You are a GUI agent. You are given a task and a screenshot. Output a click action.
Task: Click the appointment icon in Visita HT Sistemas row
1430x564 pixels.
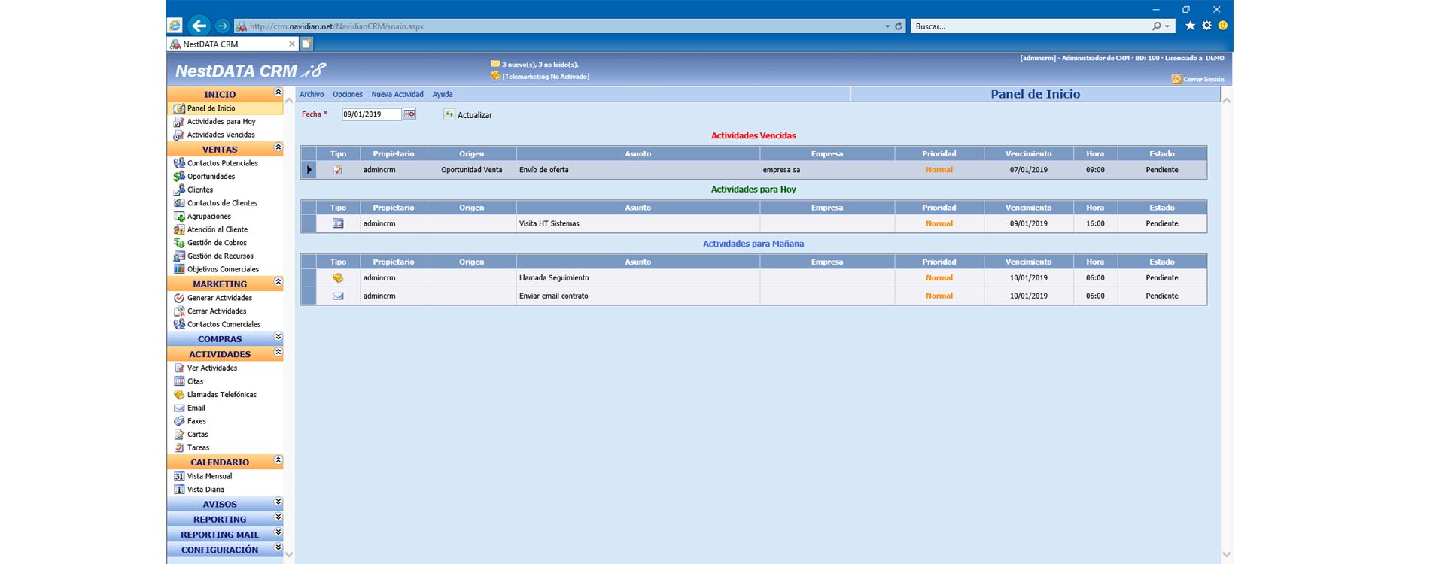pyautogui.click(x=338, y=223)
